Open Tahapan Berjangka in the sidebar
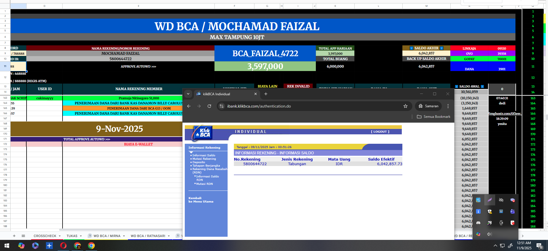This screenshot has height=251, width=548. [206, 166]
